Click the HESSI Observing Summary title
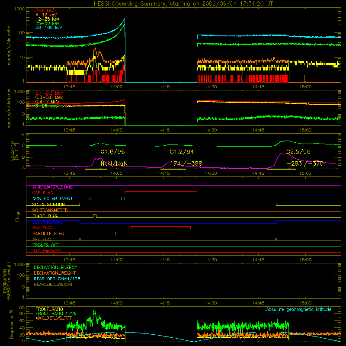 (x=183, y=4)
